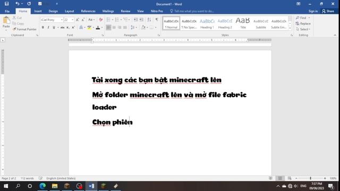Open the Change Case dropdown

point(91,20)
